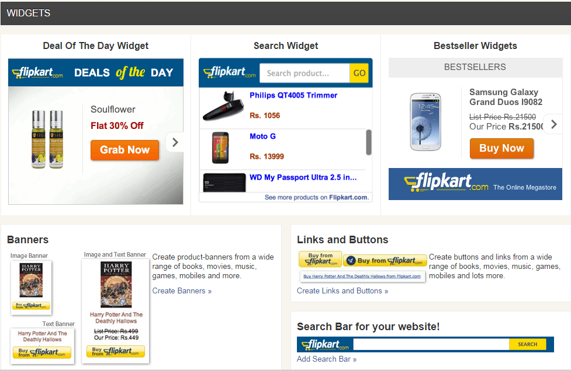Switch to the Bestseller Widgets section header

pos(475,45)
